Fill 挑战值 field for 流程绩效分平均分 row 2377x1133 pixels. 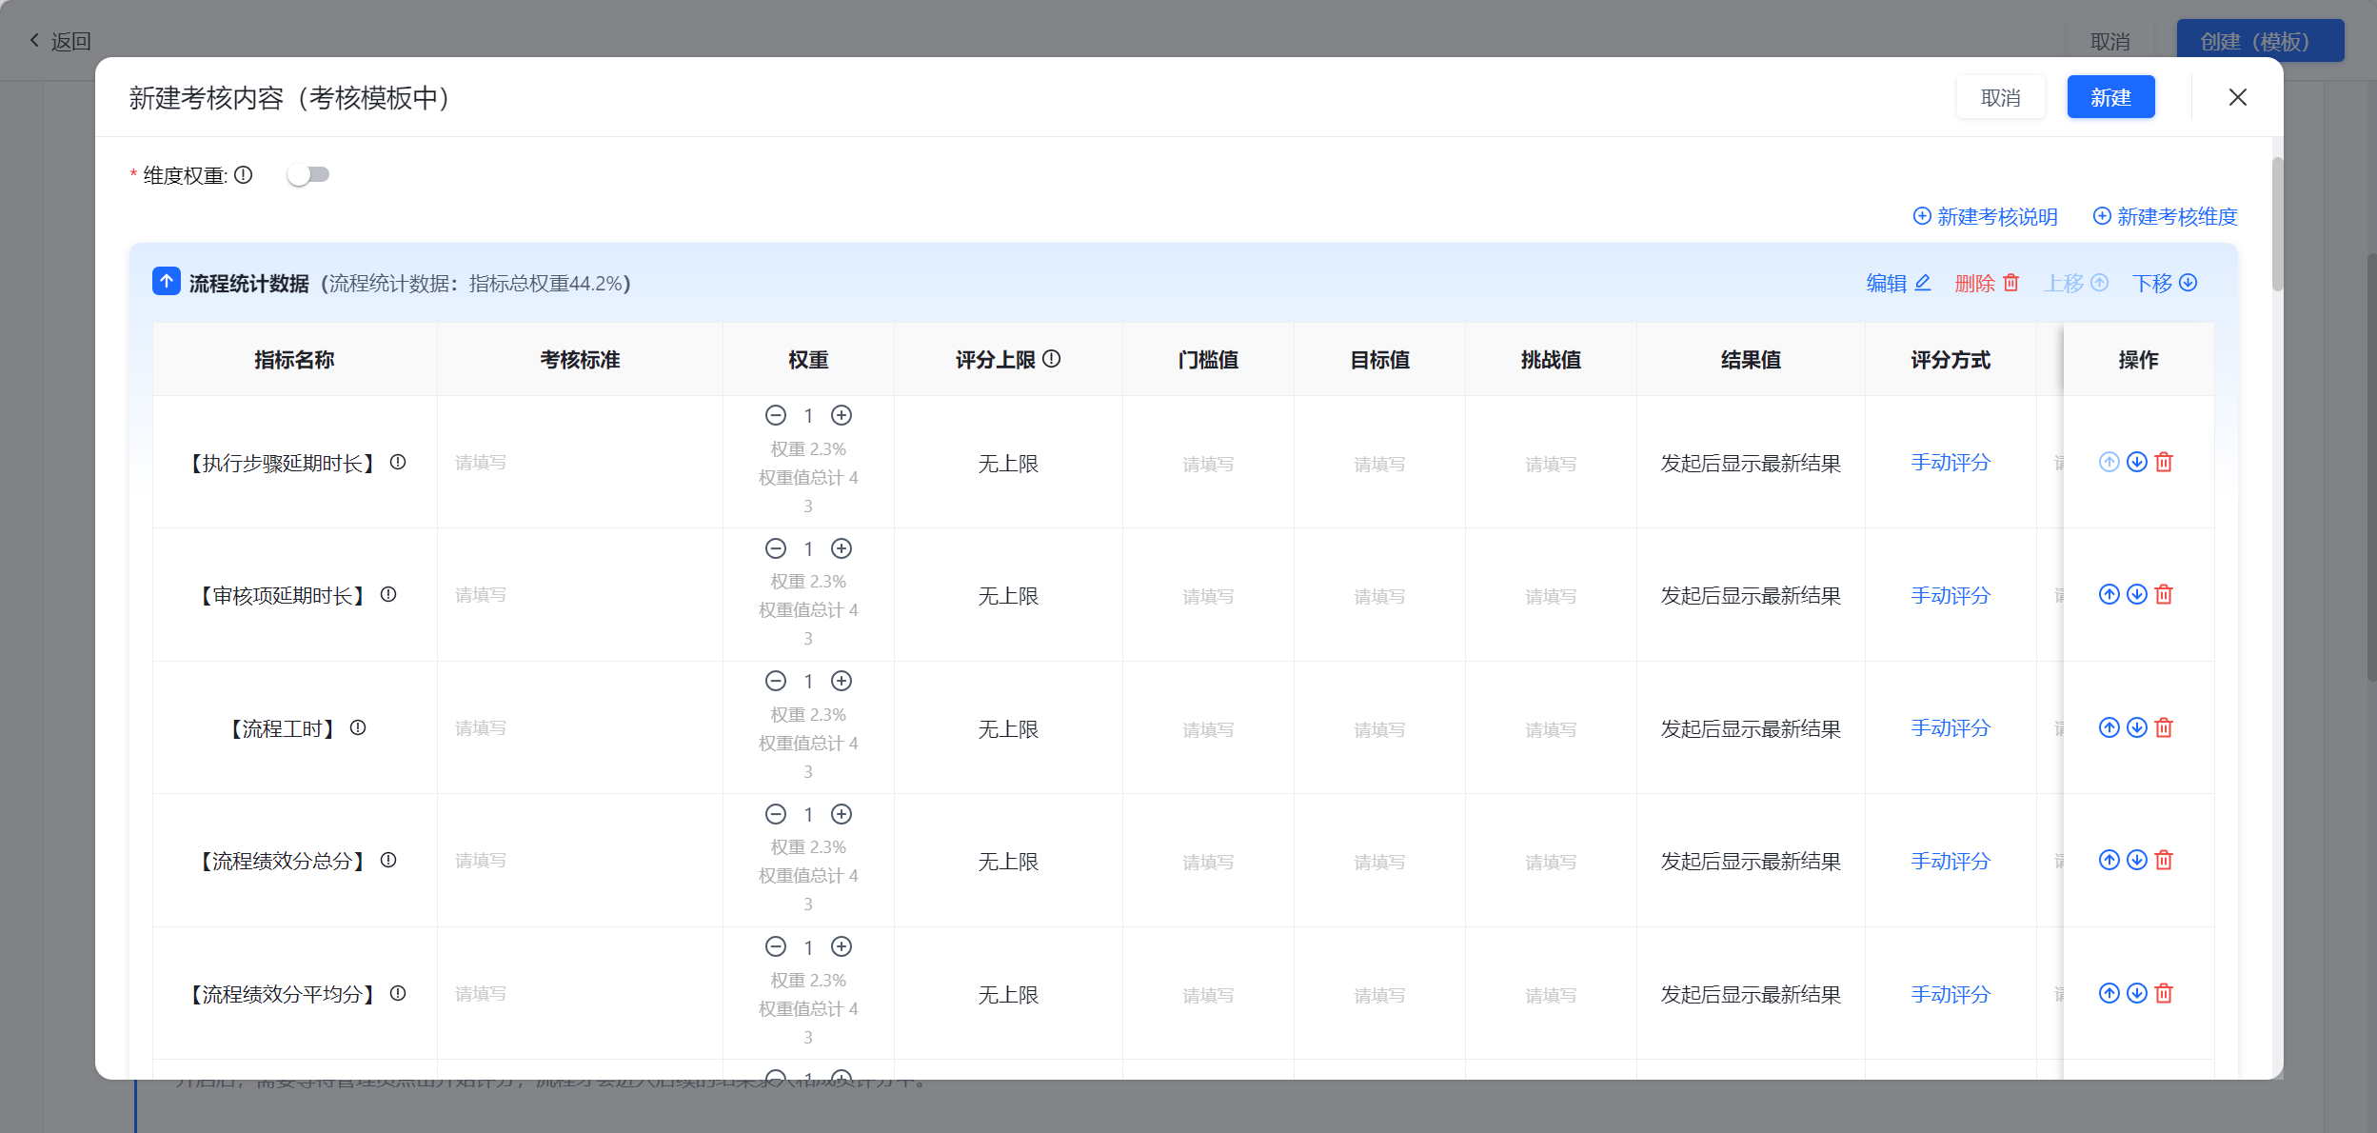[x=1551, y=996]
